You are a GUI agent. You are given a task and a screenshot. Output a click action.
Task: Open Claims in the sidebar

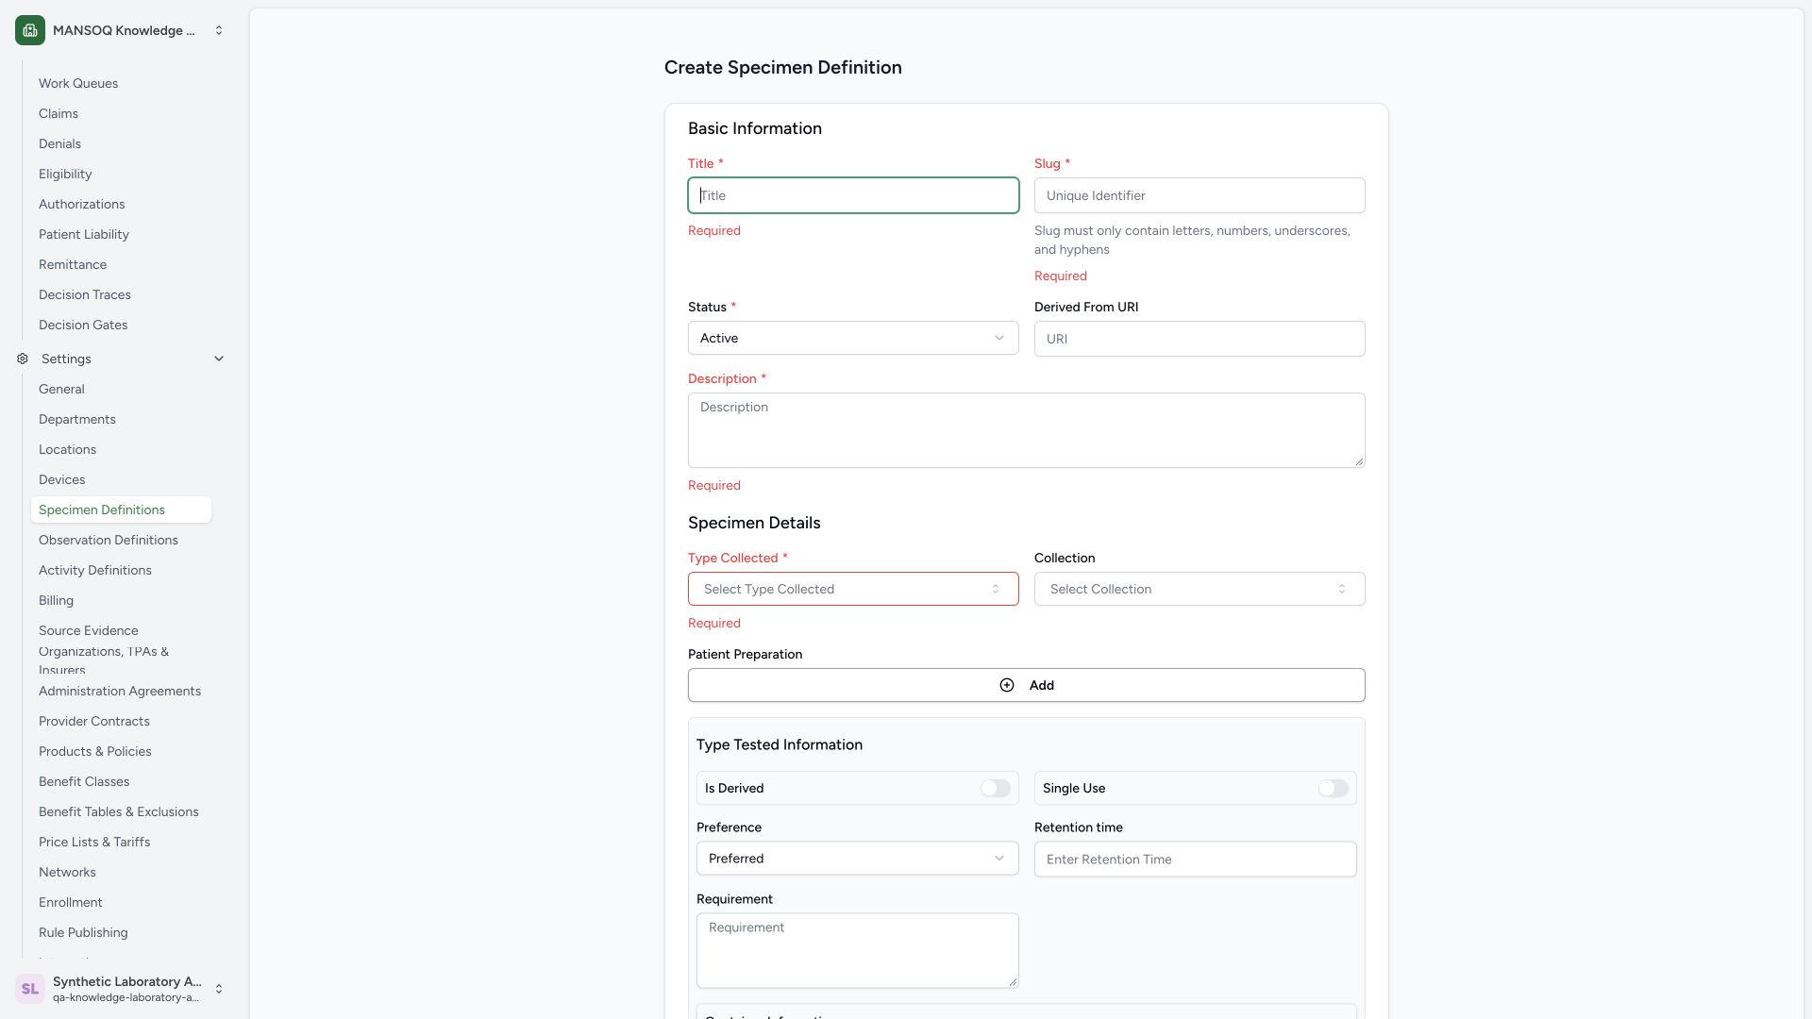point(59,113)
